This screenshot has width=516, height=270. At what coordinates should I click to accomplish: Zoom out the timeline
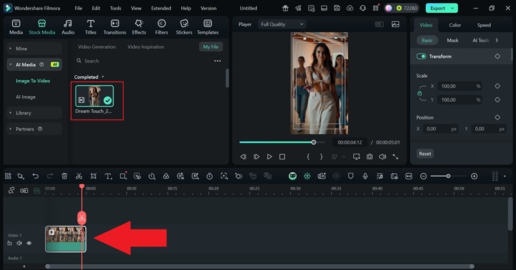[423, 176]
